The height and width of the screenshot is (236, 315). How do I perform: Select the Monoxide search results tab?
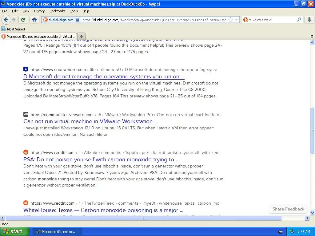click(38, 36)
